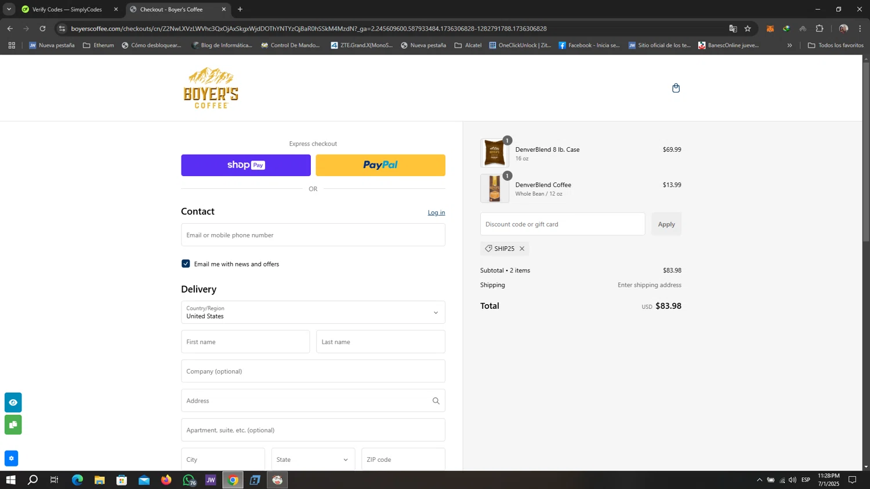Remove the SHIP25 discount code
This screenshot has width=870, height=489.
(x=522, y=249)
